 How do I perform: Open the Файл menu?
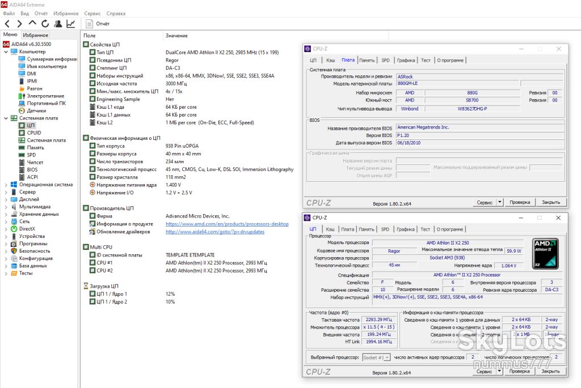tap(9, 14)
